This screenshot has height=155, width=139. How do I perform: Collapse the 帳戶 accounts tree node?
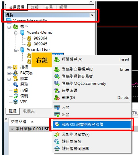click(x=9, y=27)
